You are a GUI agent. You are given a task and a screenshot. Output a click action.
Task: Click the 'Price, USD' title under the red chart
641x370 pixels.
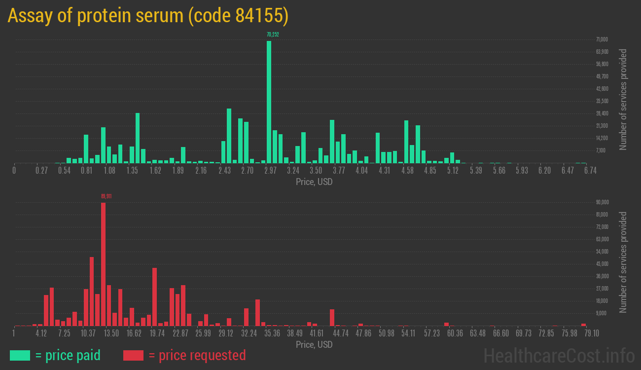[314, 344]
